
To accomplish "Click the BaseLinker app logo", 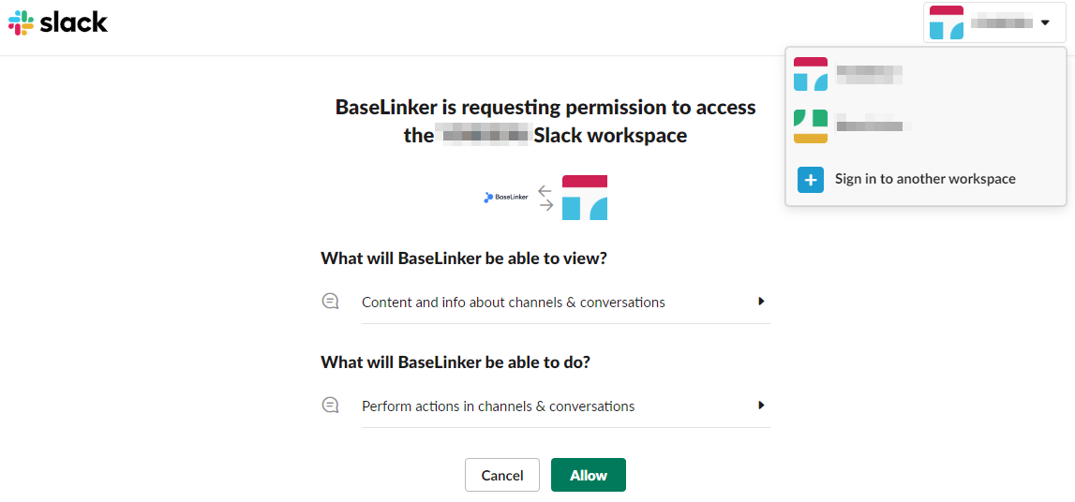I will (506, 197).
